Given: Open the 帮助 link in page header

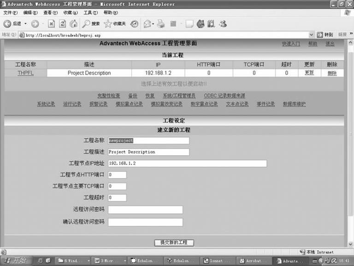Looking at the screenshot, I should pos(313,44).
